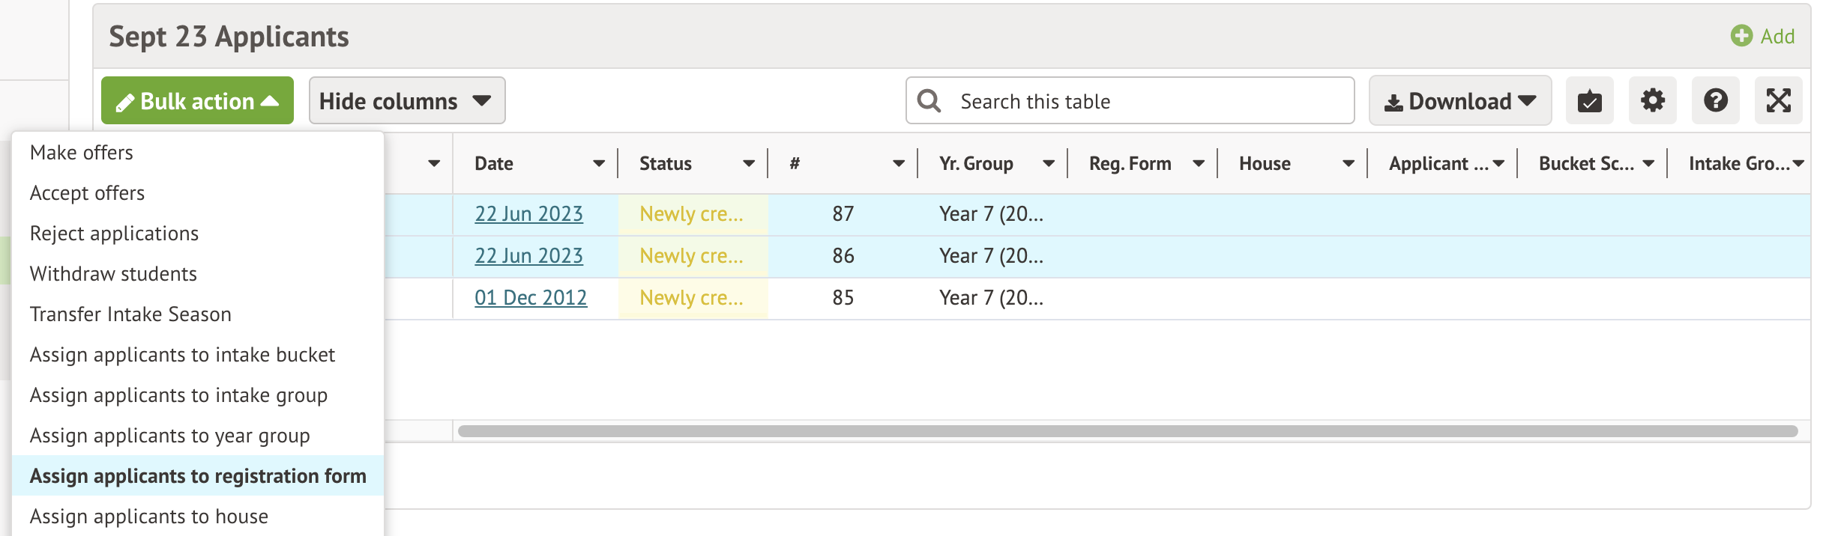
Task: Collapse the Bulk action menu
Action: tap(197, 101)
